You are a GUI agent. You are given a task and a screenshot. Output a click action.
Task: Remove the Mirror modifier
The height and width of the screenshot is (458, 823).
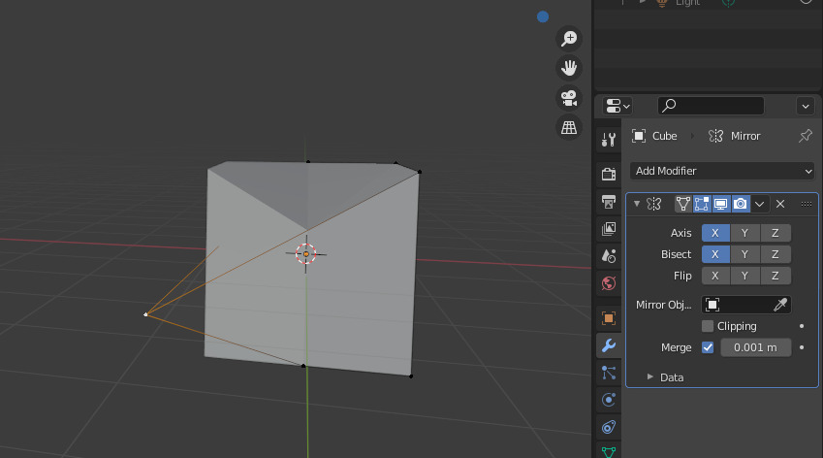780,204
